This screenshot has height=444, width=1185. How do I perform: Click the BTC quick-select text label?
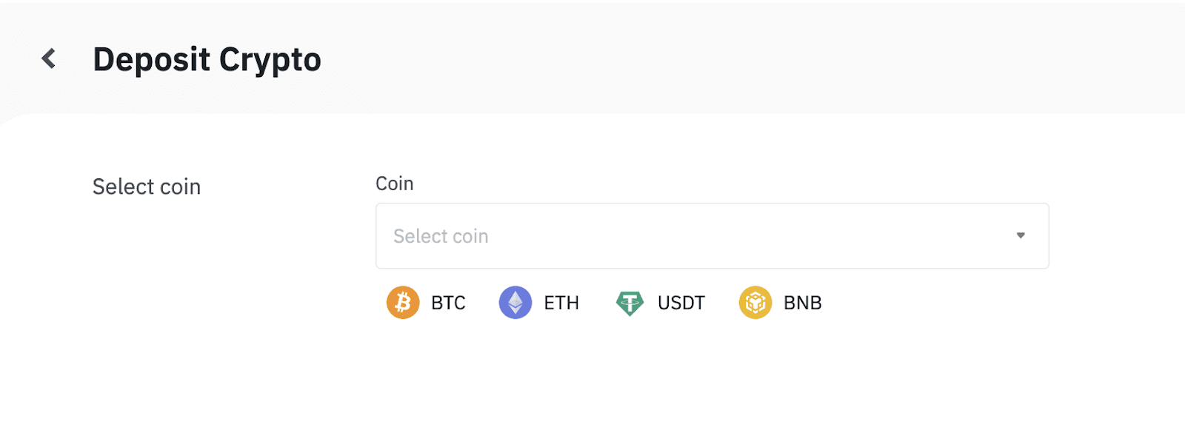tap(448, 303)
